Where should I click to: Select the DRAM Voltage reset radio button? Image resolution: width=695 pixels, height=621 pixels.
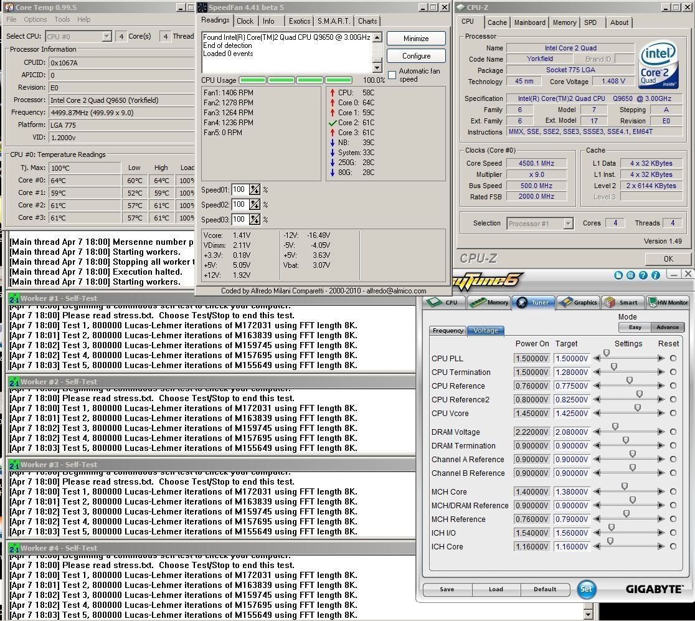[x=673, y=432]
